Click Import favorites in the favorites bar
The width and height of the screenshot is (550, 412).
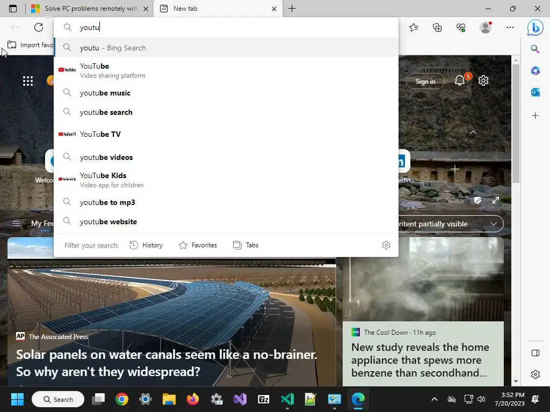[30, 45]
